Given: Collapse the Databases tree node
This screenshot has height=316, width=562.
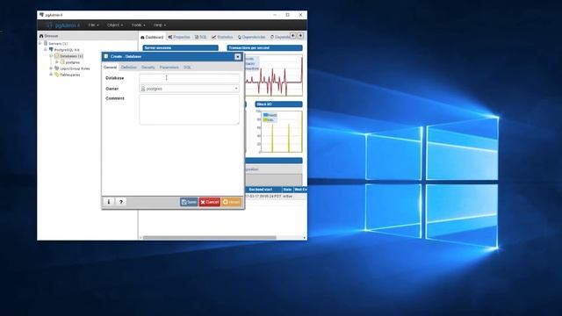Looking at the screenshot, I should click(x=51, y=56).
